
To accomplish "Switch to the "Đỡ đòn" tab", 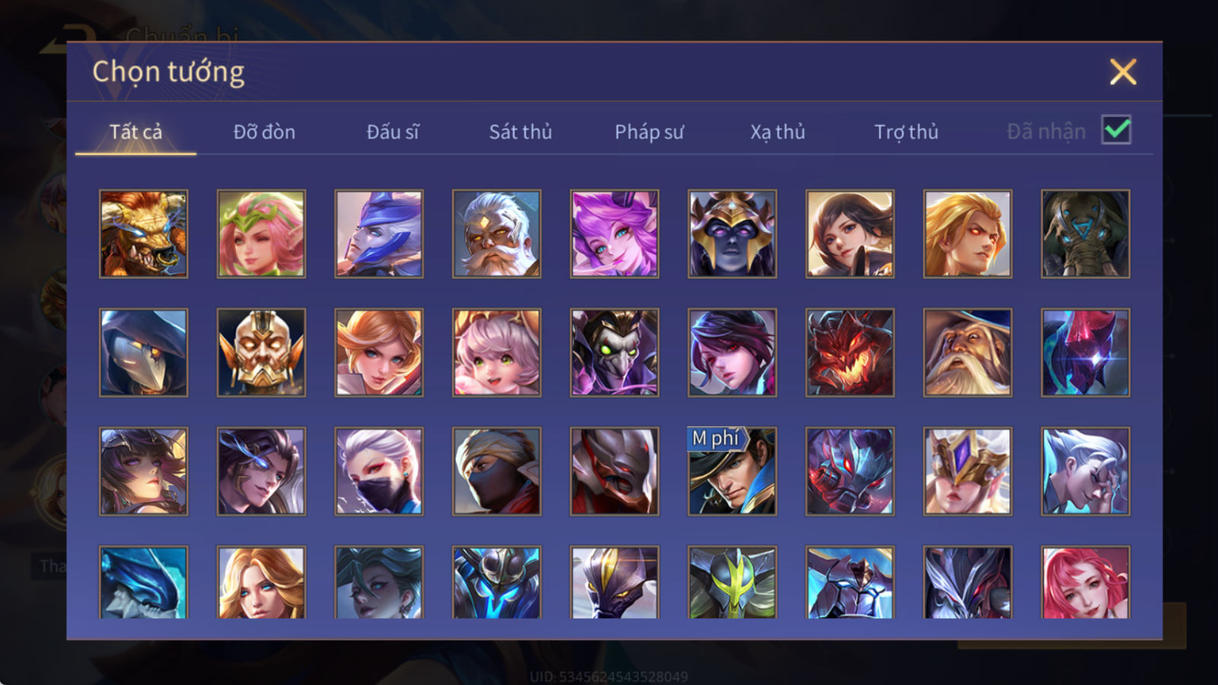I will click(x=264, y=132).
